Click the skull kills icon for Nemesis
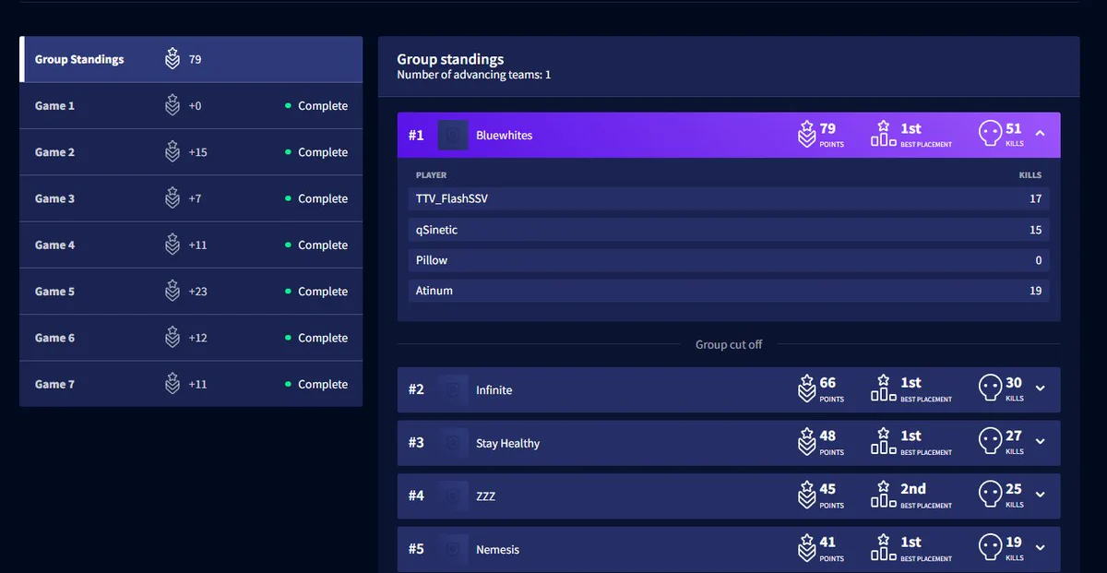The height and width of the screenshot is (573, 1107). 990,548
